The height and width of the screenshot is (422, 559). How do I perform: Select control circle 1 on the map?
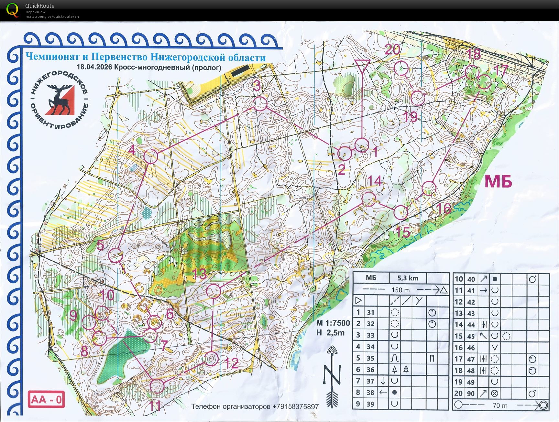point(362,145)
